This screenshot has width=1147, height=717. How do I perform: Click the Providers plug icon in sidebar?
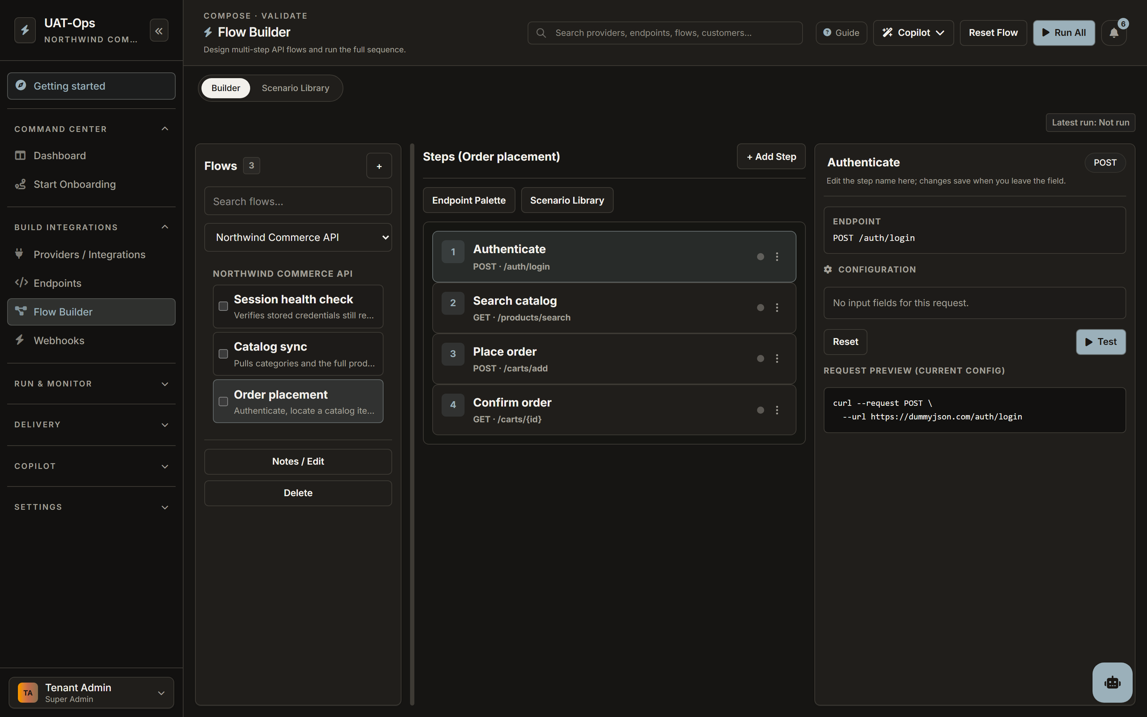pos(19,254)
